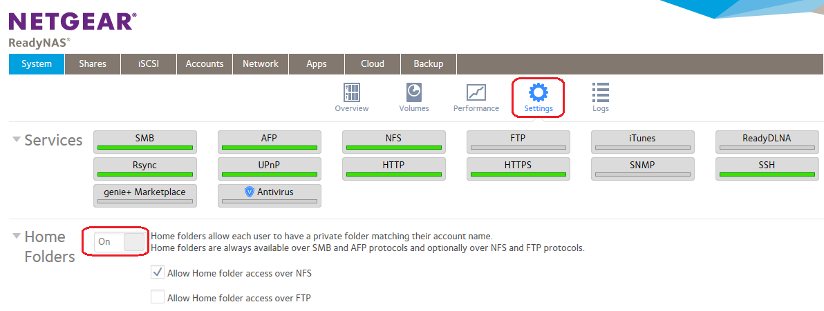Open the Volumes icon
824x311 pixels.
point(414,92)
